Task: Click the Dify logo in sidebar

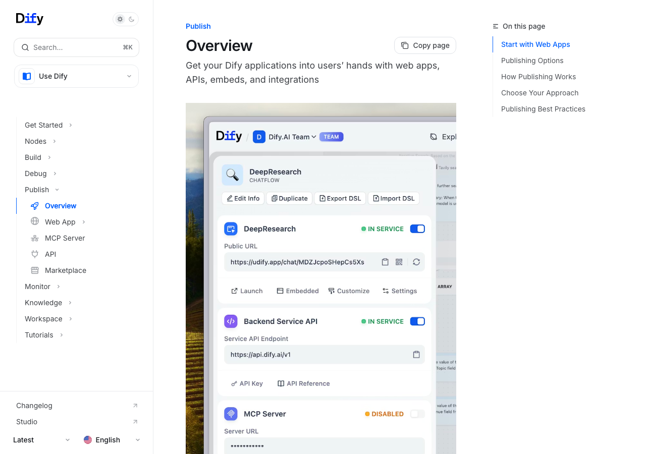Action: click(30, 19)
